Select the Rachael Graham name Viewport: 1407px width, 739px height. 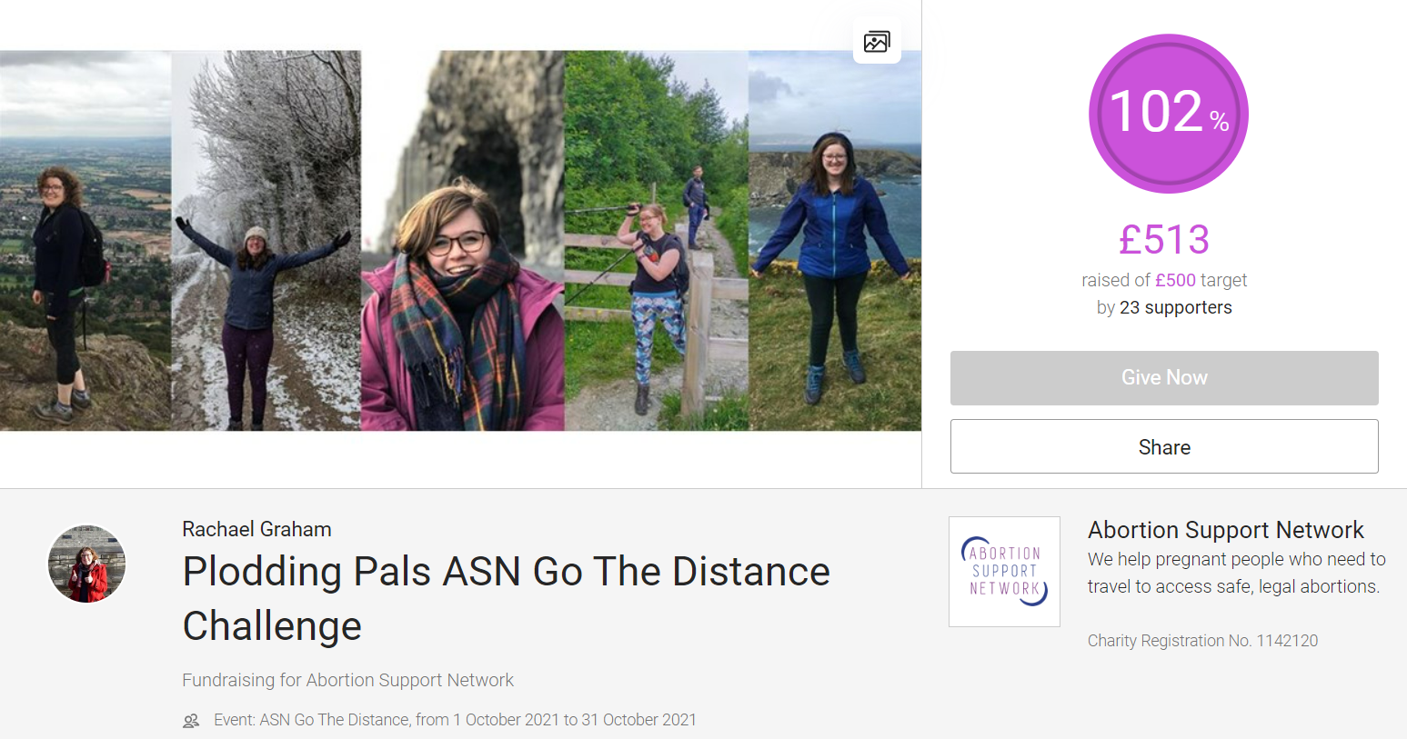(x=256, y=529)
